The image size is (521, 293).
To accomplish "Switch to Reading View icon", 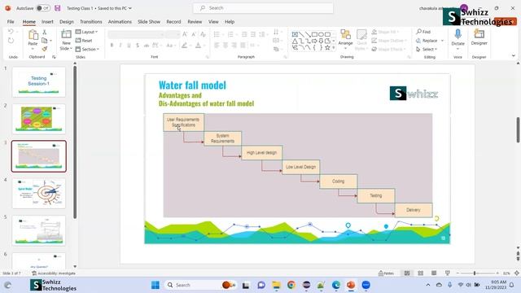I will 434,273.
